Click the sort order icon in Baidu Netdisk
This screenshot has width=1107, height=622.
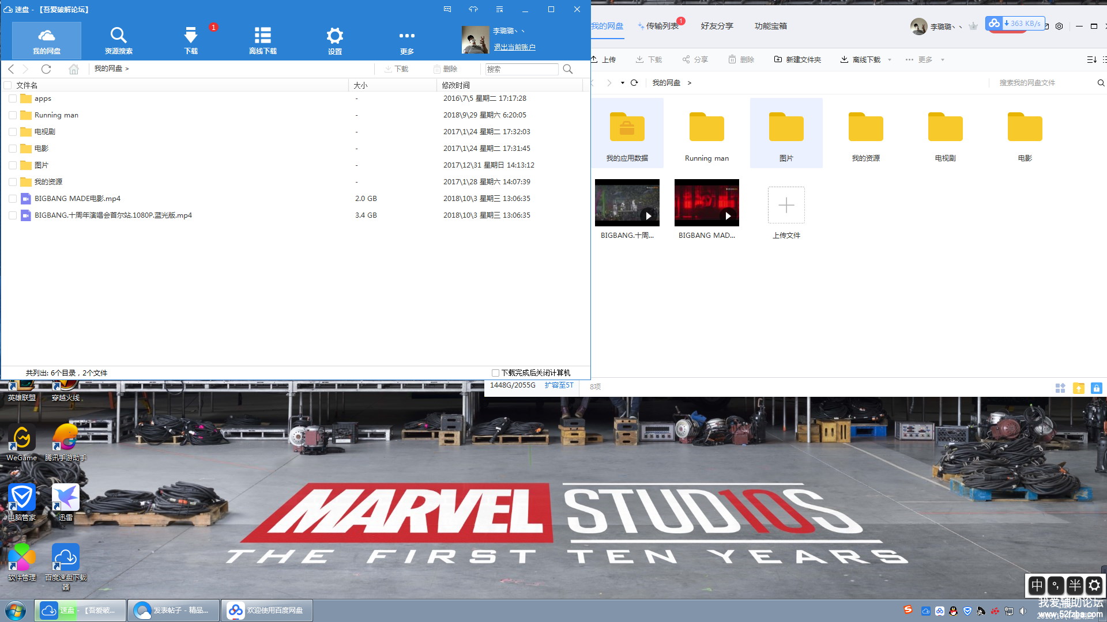1091,59
